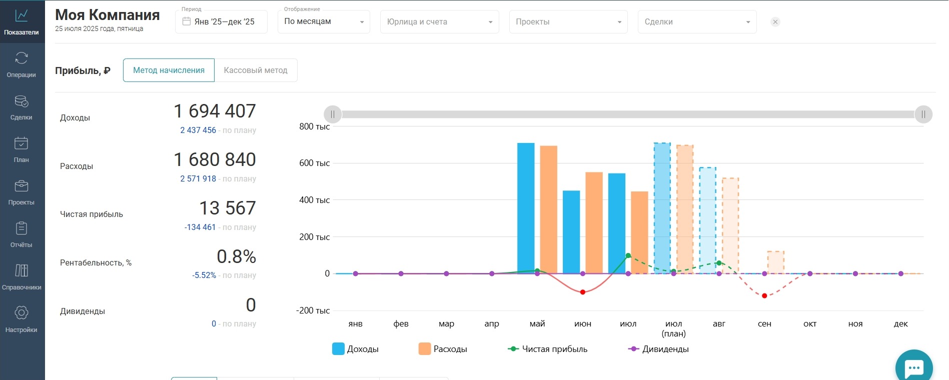This screenshot has width=949, height=380.
Task: Navigate to Проекты briefcase icon
Action: coord(22,186)
